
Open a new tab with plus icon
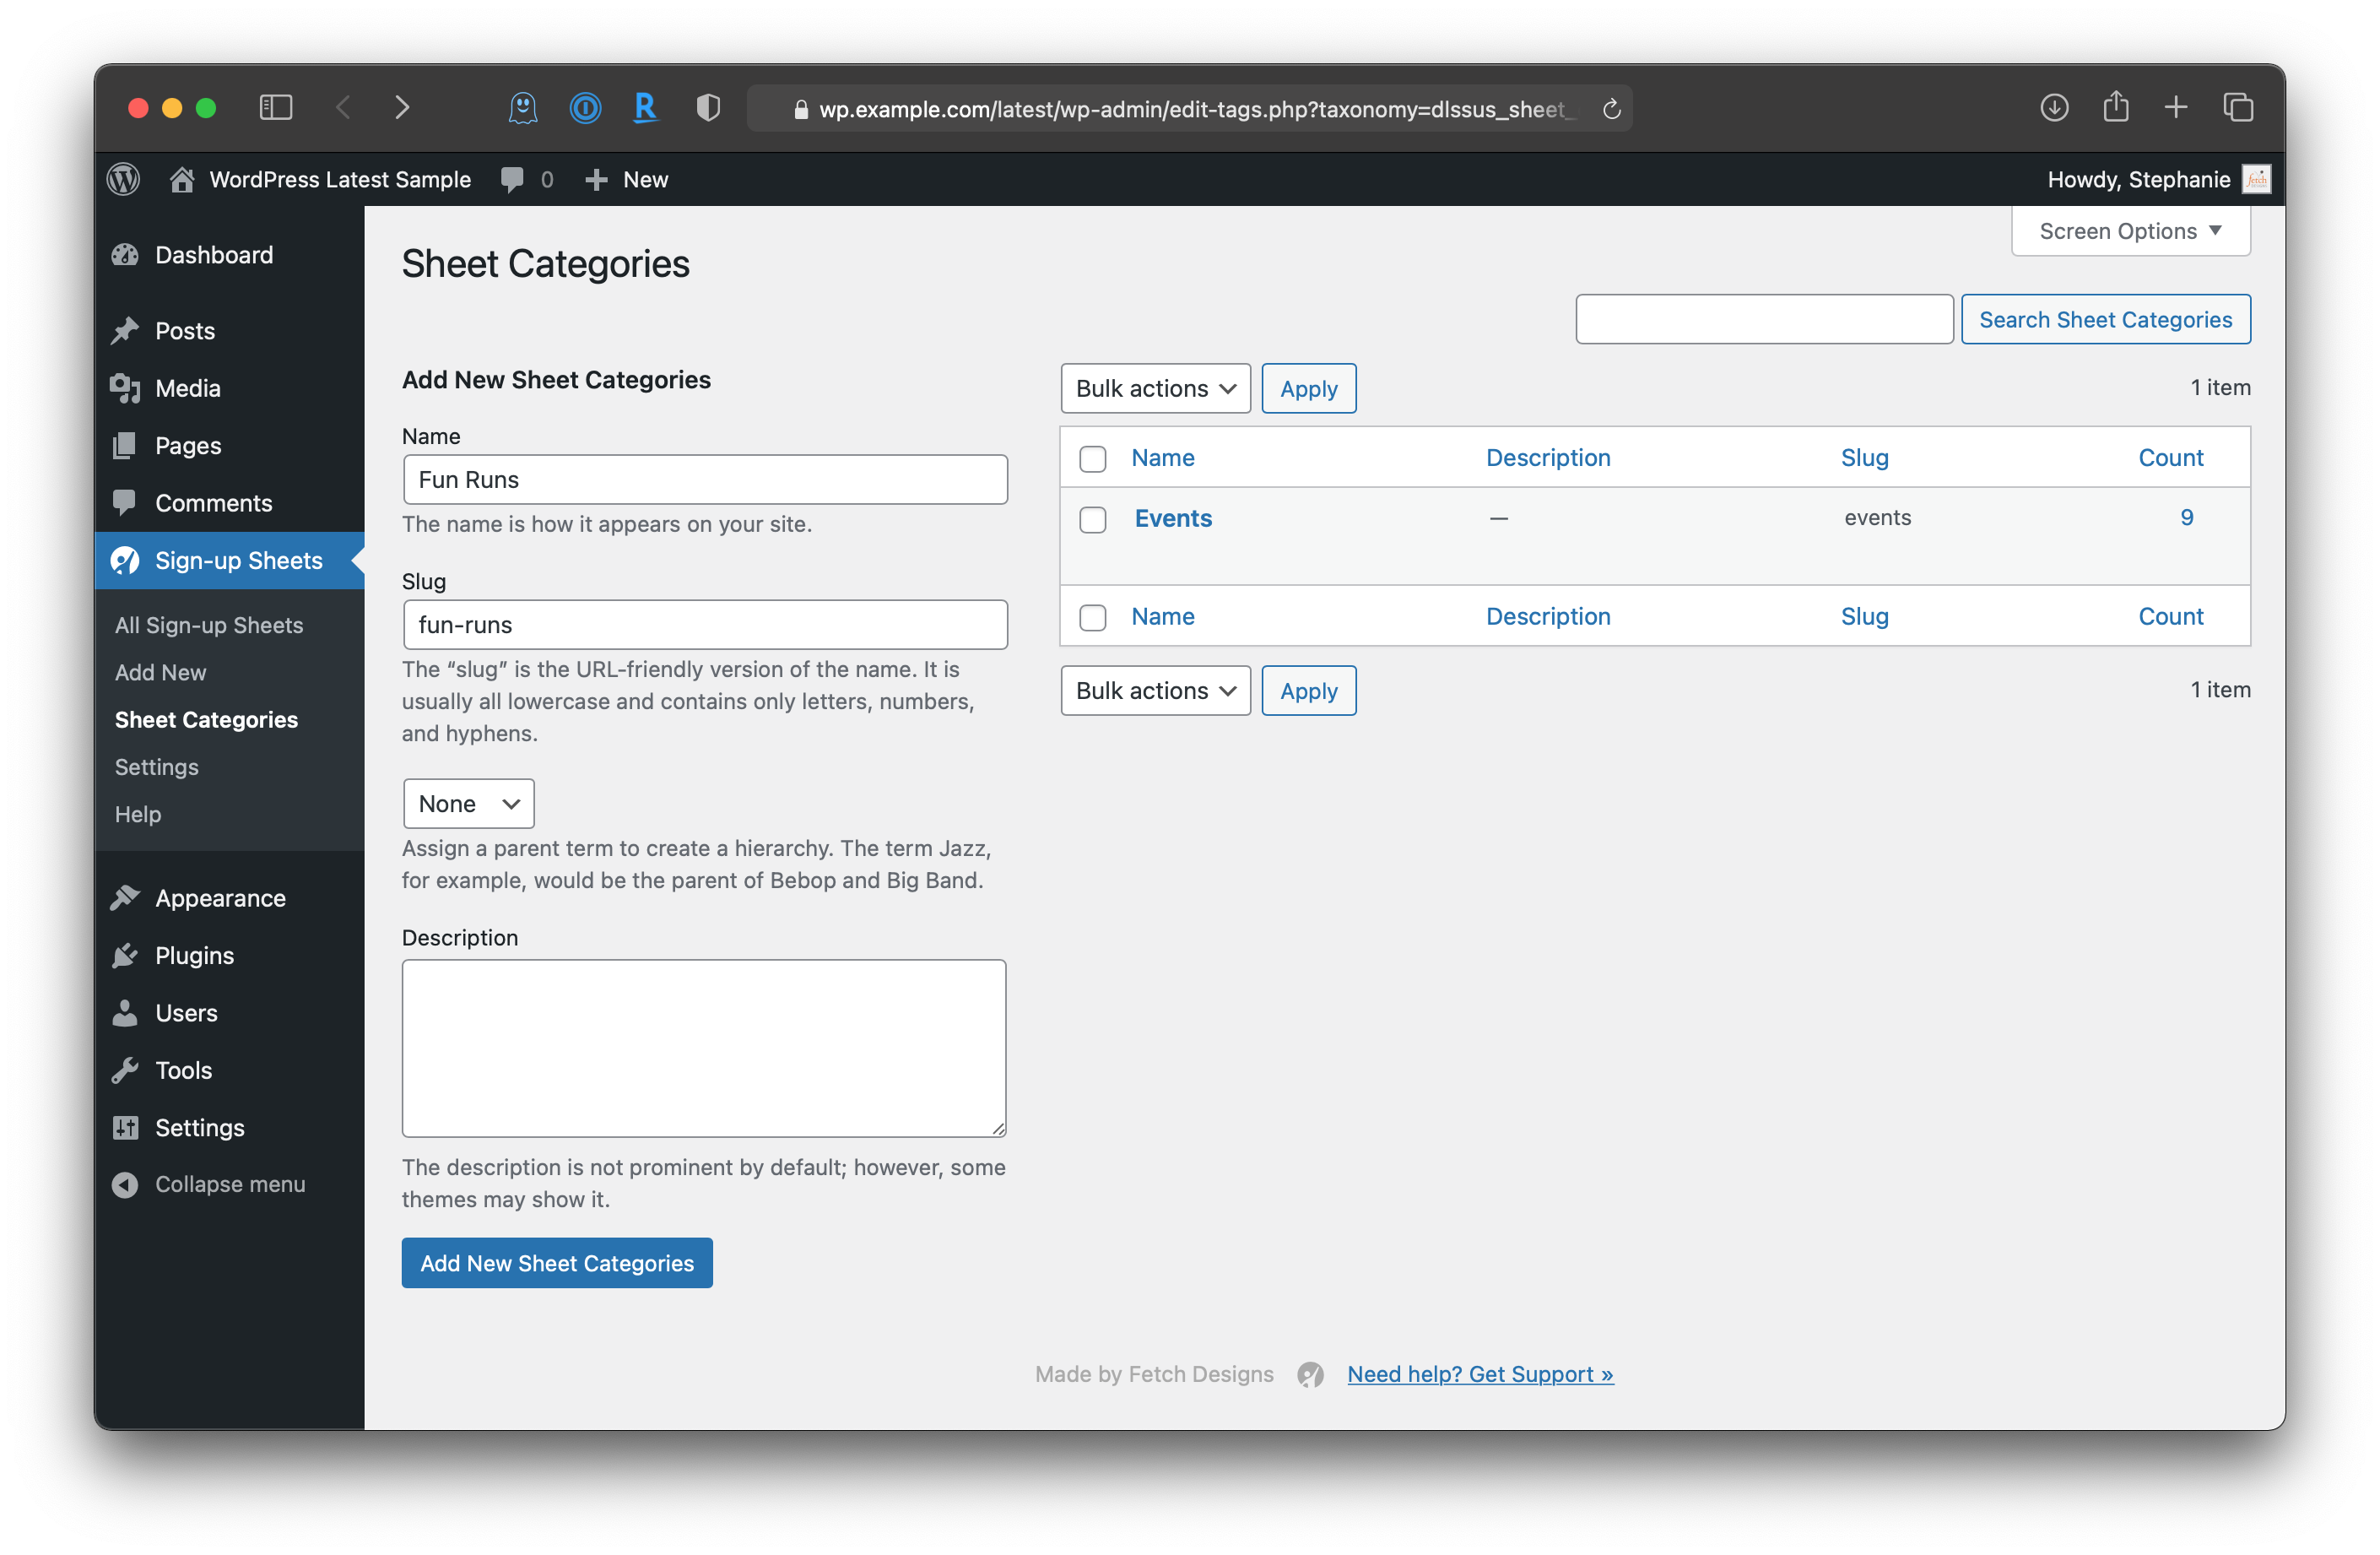2176,108
